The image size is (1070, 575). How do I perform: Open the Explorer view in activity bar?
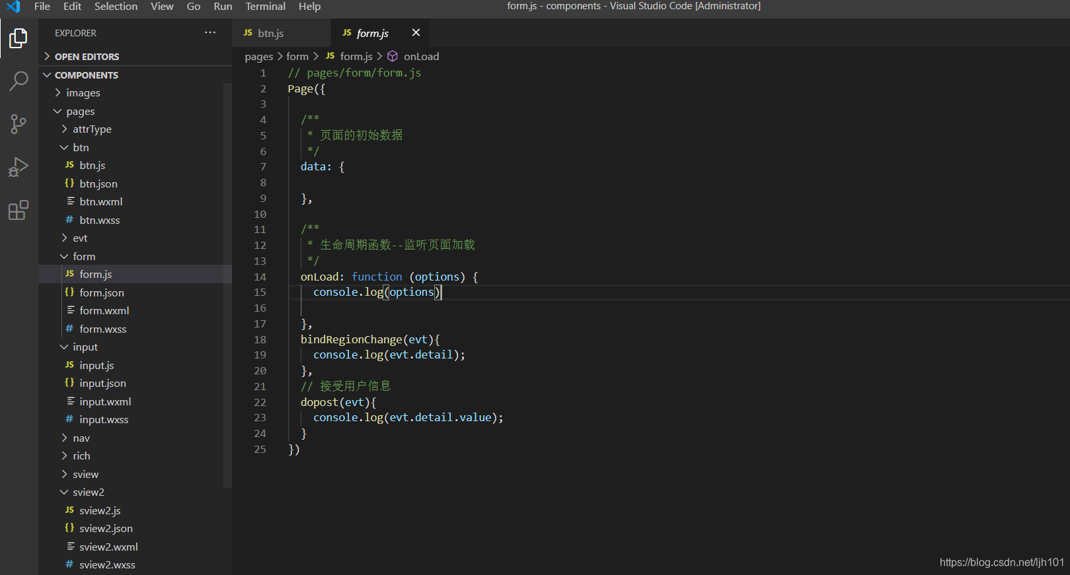click(19, 38)
